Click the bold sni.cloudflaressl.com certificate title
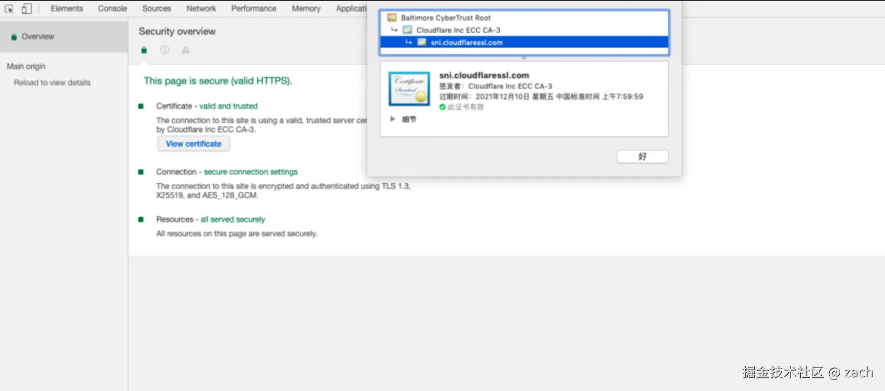The width and height of the screenshot is (885, 391). click(484, 75)
